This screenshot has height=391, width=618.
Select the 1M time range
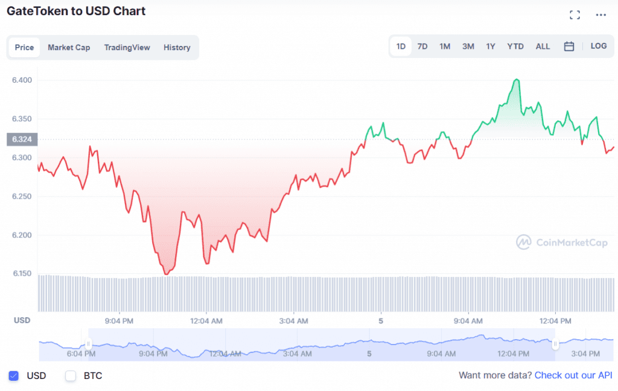pos(445,46)
